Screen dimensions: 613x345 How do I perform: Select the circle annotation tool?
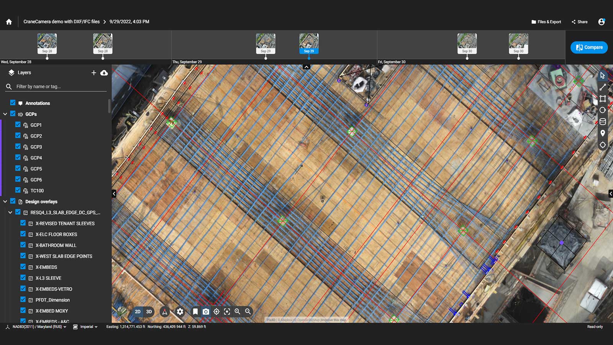tap(603, 110)
